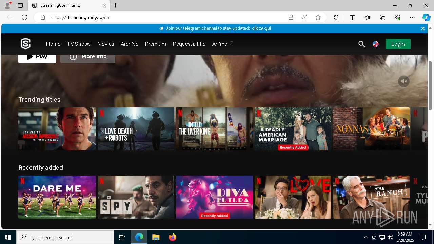Unmute the hero trailer sound
434x244 pixels.
(x=403, y=81)
